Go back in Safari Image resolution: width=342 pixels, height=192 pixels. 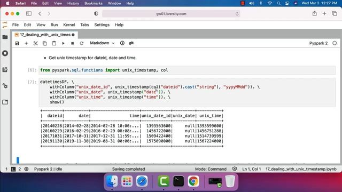[x=40, y=13]
